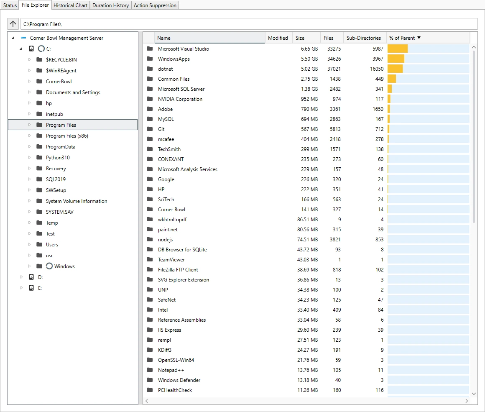Click the Corner Bowl Management Server icon
The image size is (485, 412).
click(x=23, y=38)
